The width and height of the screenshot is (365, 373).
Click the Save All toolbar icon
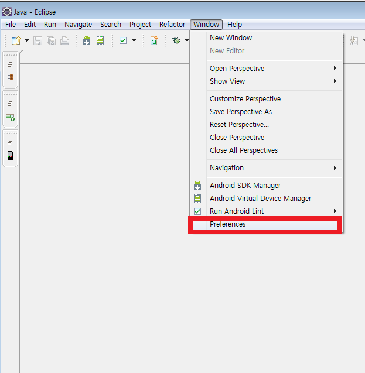[x=51, y=40]
